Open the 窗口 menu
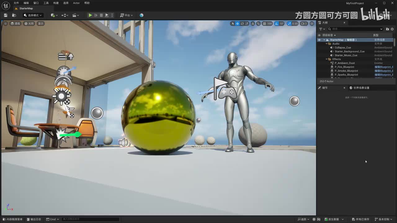This screenshot has height=223, width=397. coord(36,3)
